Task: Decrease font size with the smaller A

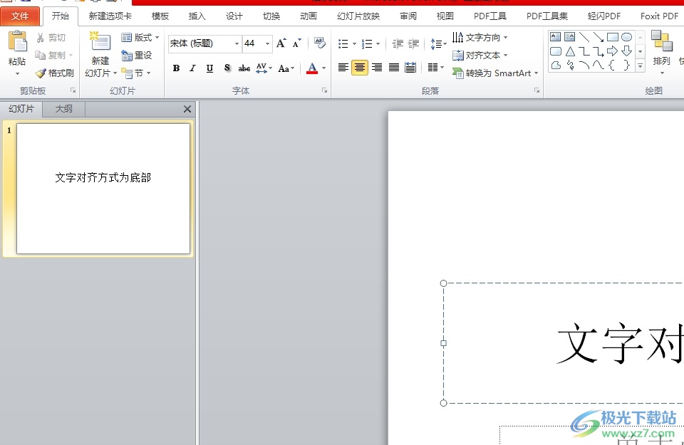Action: [x=296, y=43]
